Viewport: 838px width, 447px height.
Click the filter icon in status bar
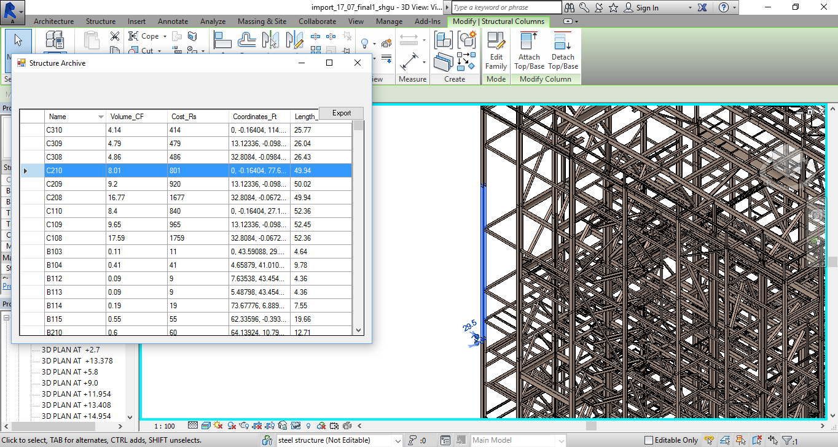[x=787, y=440]
